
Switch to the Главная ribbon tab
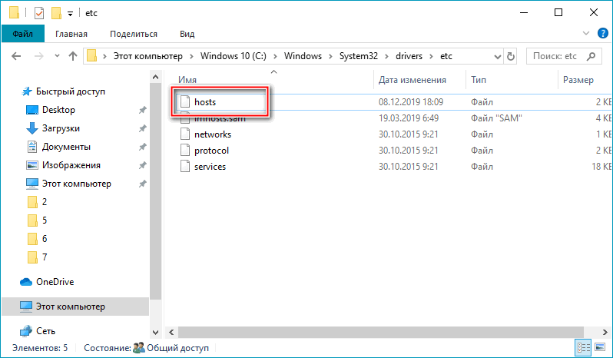[x=71, y=34]
